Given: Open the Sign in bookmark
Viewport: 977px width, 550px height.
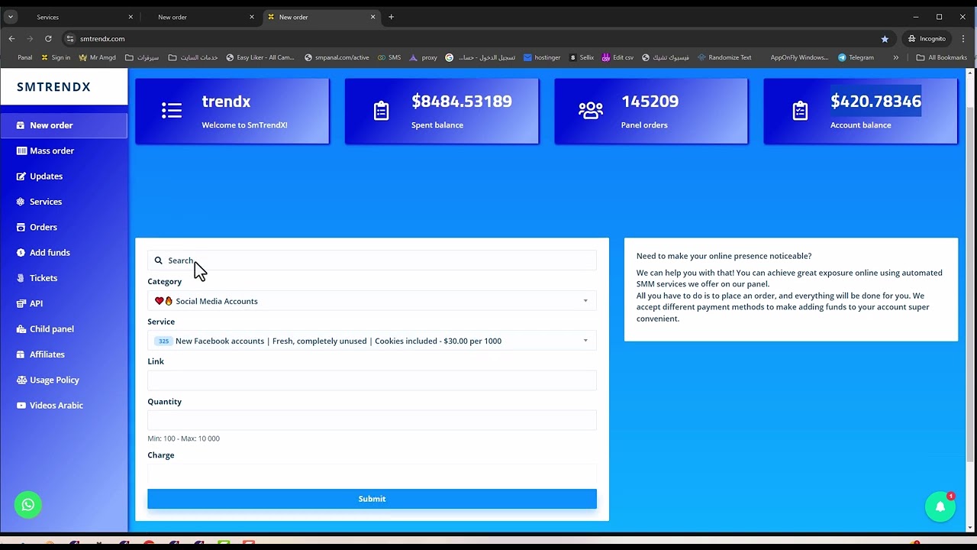Looking at the screenshot, I should point(56,57).
